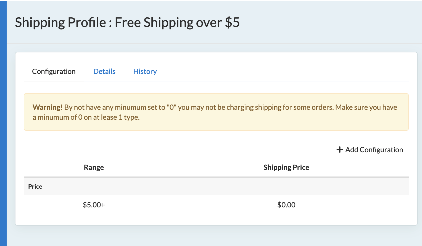Viewport: 422px width, 246px height.
Task: Click the Shipping Price column header
Action: (x=286, y=167)
